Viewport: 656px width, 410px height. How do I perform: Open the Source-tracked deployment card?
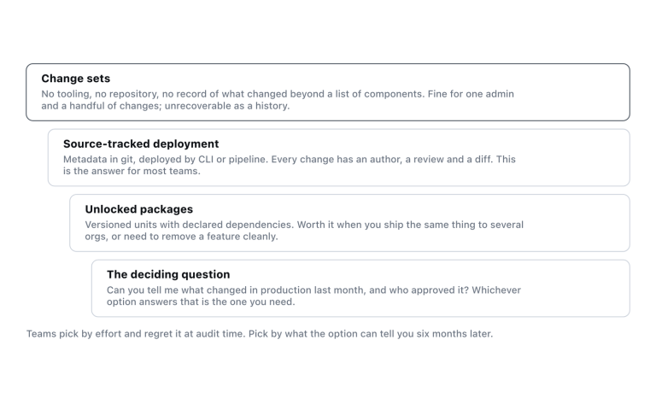pos(339,157)
